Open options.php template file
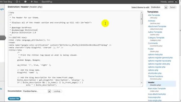181x102 pixels. point(153,70)
